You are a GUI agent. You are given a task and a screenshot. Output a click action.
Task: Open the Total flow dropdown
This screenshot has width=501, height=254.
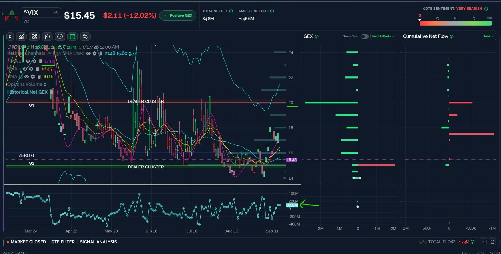(489, 36)
